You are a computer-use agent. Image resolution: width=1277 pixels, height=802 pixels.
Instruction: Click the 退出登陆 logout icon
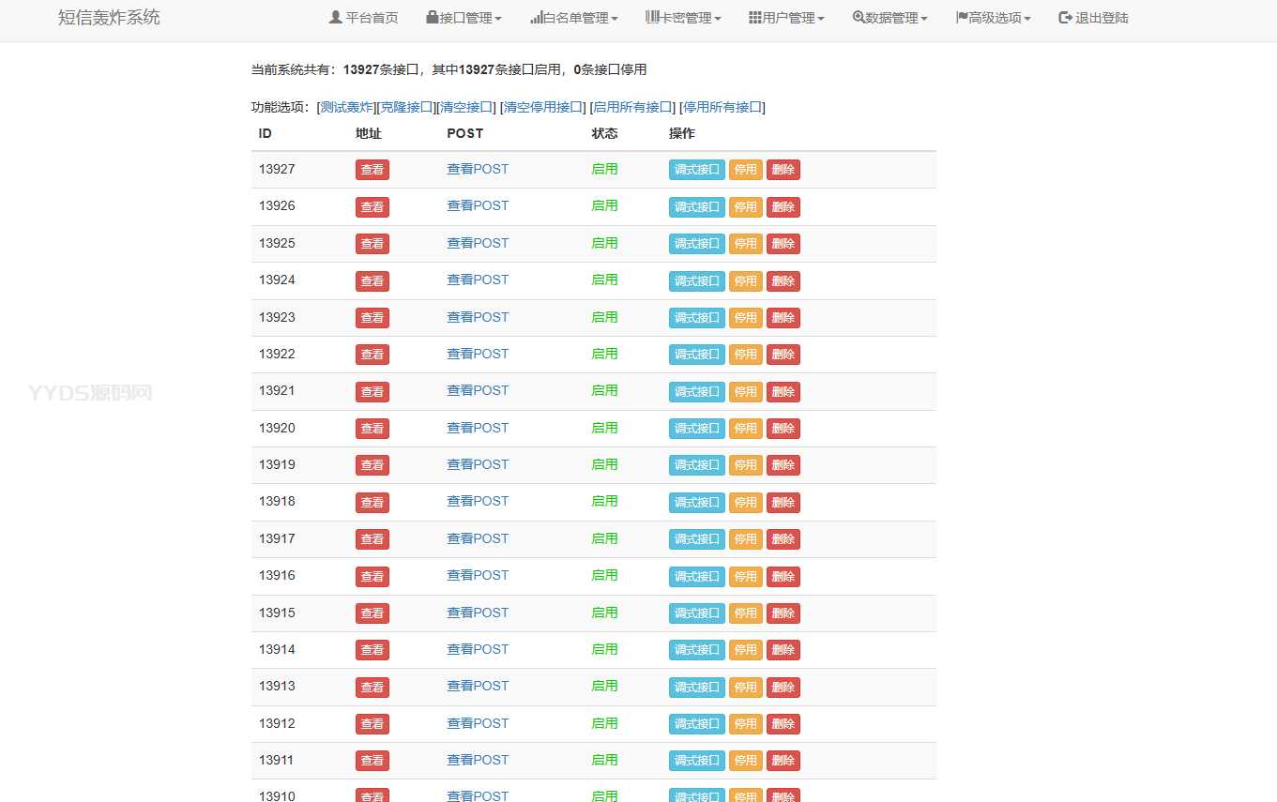point(1065,18)
